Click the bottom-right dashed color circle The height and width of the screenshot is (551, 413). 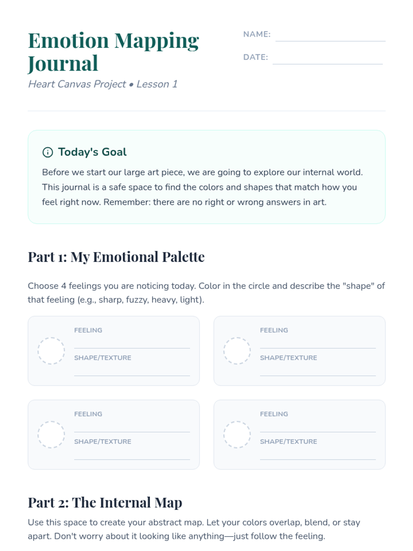[x=237, y=434]
